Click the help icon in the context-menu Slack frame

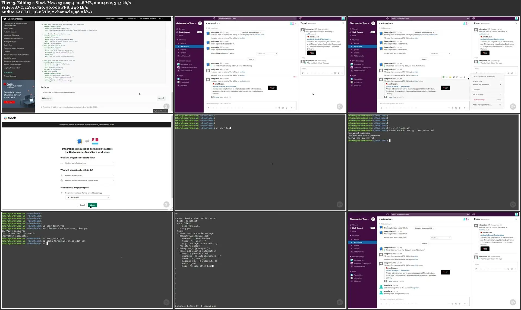[x=473, y=18]
